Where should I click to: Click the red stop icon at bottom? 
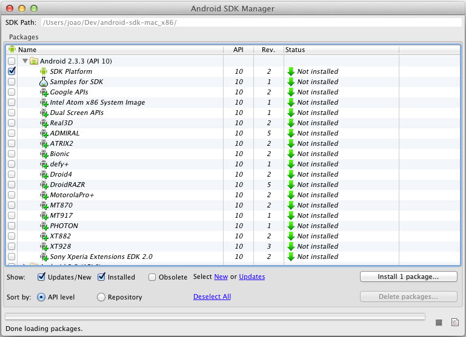[x=439, y=322]
